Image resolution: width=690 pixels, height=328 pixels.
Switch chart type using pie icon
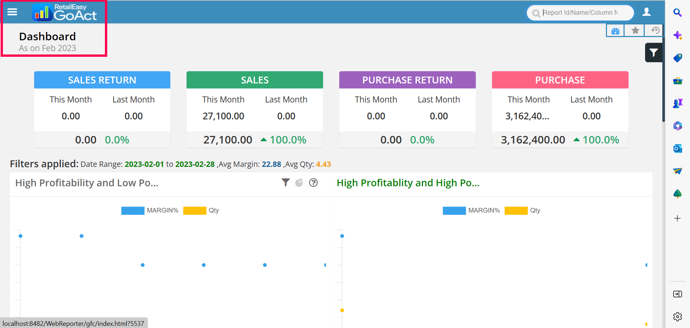point(299,183)
